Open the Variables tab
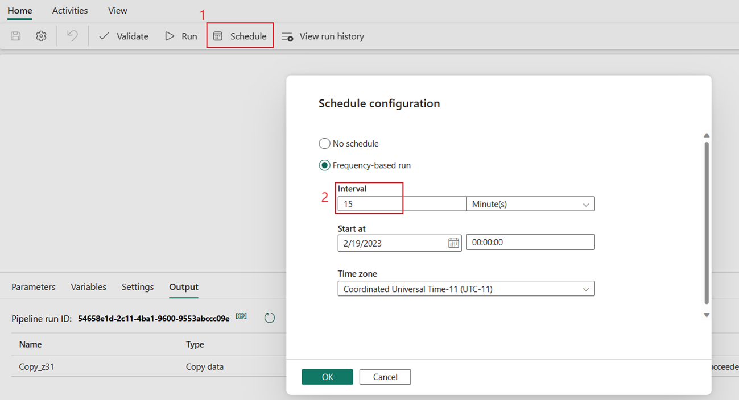Image resolution: width=739 pixels, height=400 pixels. pyautogui.click(x=88, y=287)
